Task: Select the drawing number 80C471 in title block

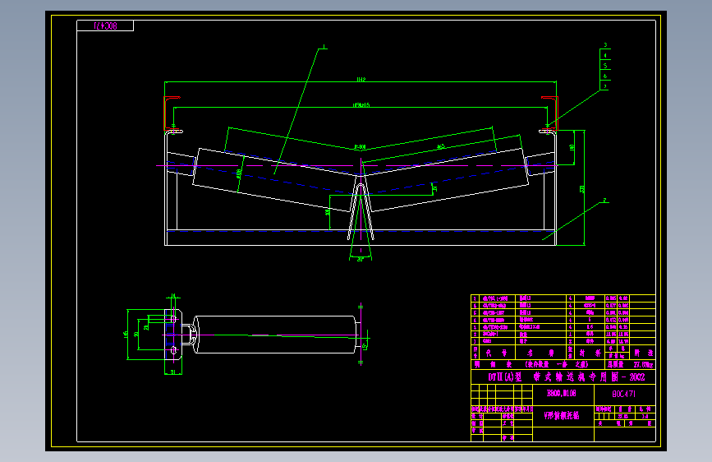Action: coord(624,394)
